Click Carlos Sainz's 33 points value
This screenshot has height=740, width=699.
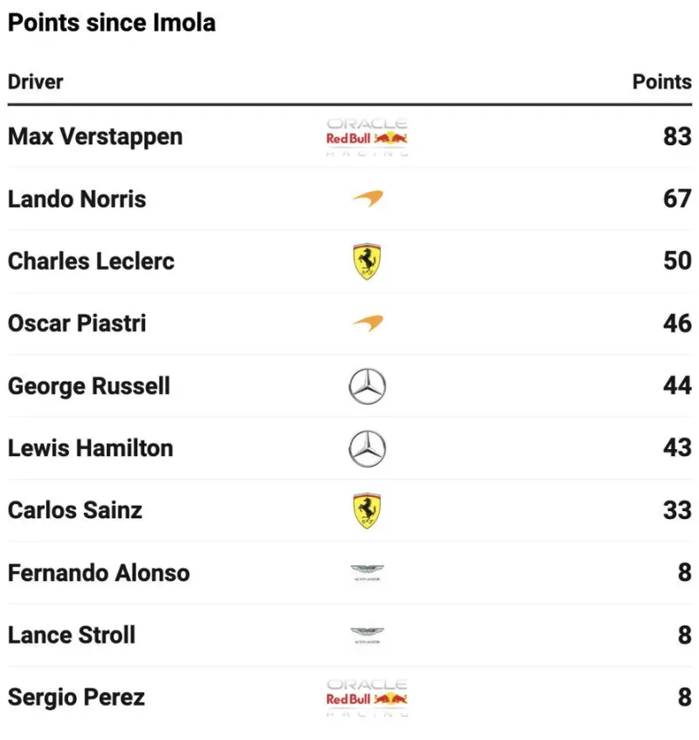pyautogui.click(x=677, y=510)
